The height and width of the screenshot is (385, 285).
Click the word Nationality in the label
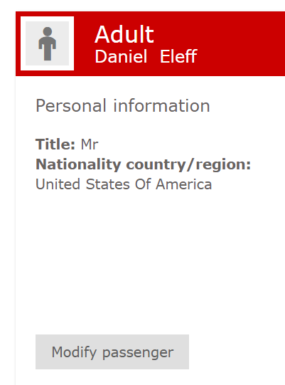point(78,164)
